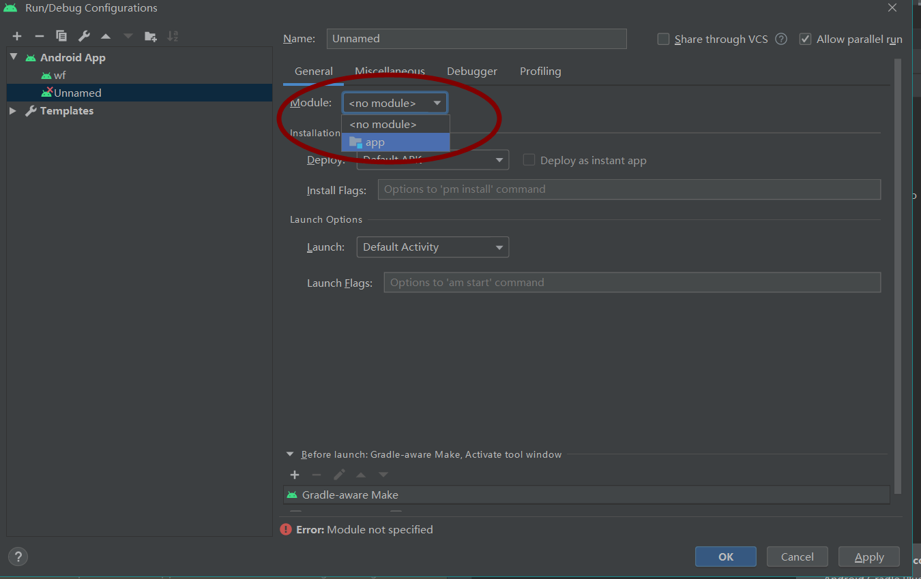Move Before launch task up
Screen dimensions: 921x579
point(361,475)
